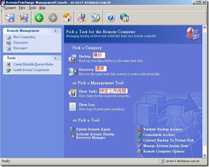Select the Recovery category
Screen dimensions: 209x167
[86, 70]
